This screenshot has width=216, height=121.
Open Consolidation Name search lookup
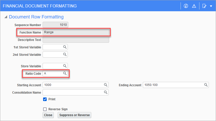click(106, 92)
